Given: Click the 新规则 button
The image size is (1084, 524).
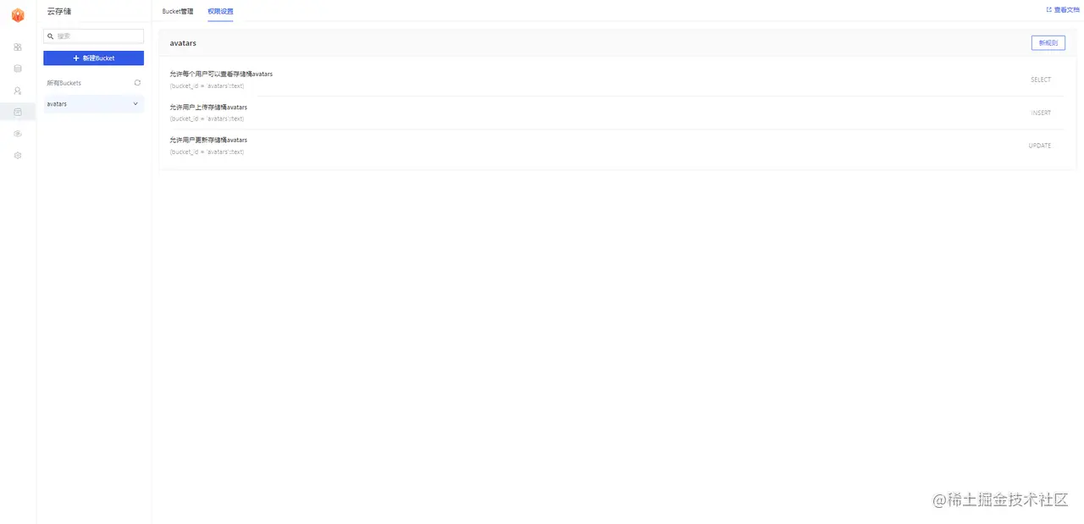Looking at the screenshot, I should click(x=1048, y=42).
